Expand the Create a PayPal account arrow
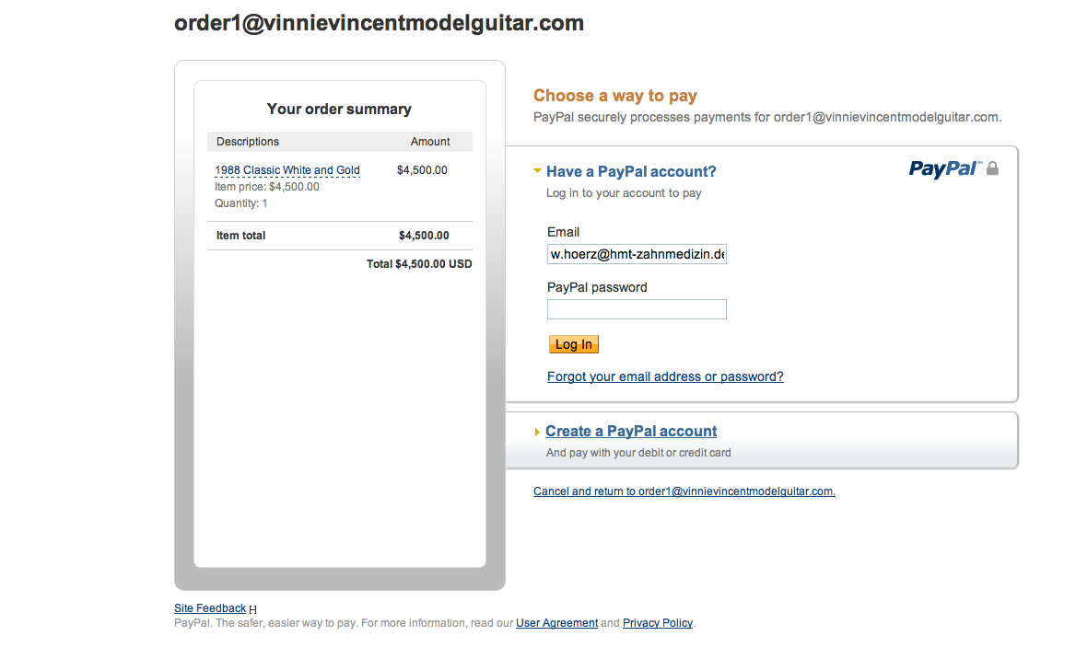Viewport: 1076px width, 659px height. (537, 432)
